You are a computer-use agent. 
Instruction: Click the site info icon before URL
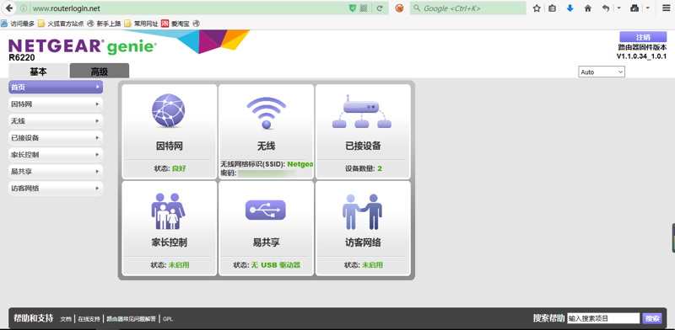[x=24, y=8]
